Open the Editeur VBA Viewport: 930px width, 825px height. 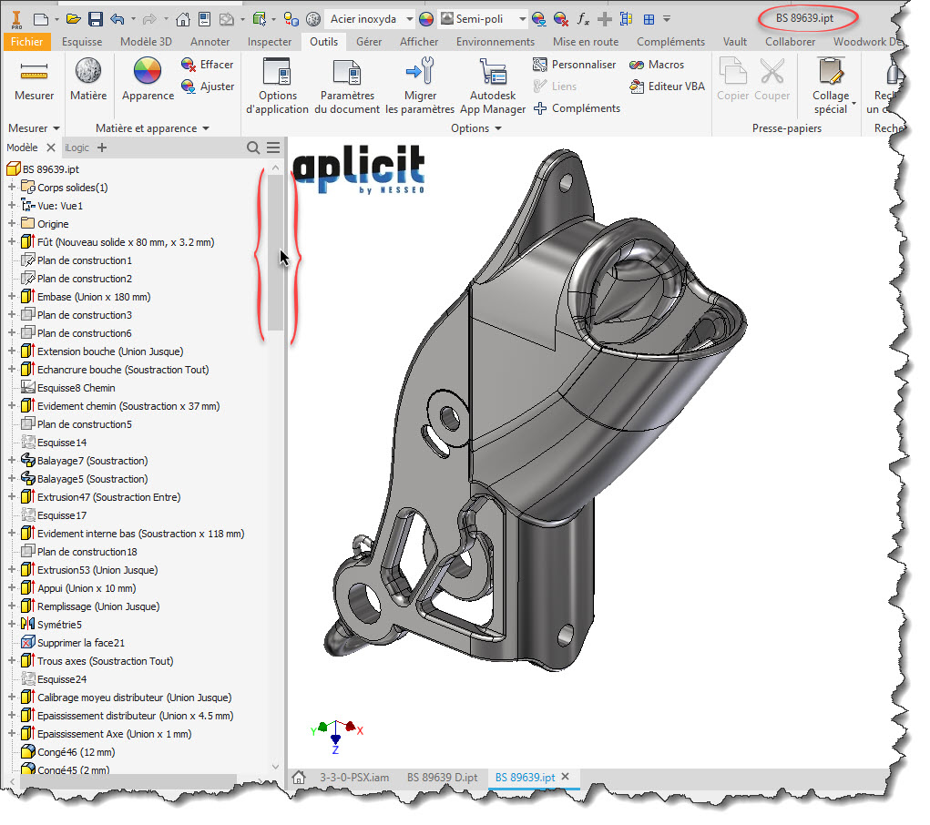[x=668, y=87]
